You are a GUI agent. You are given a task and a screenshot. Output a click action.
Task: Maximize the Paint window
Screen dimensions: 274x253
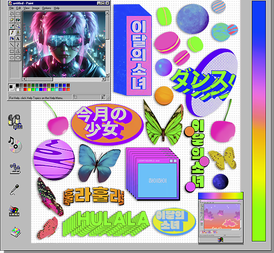pos(103,3)
